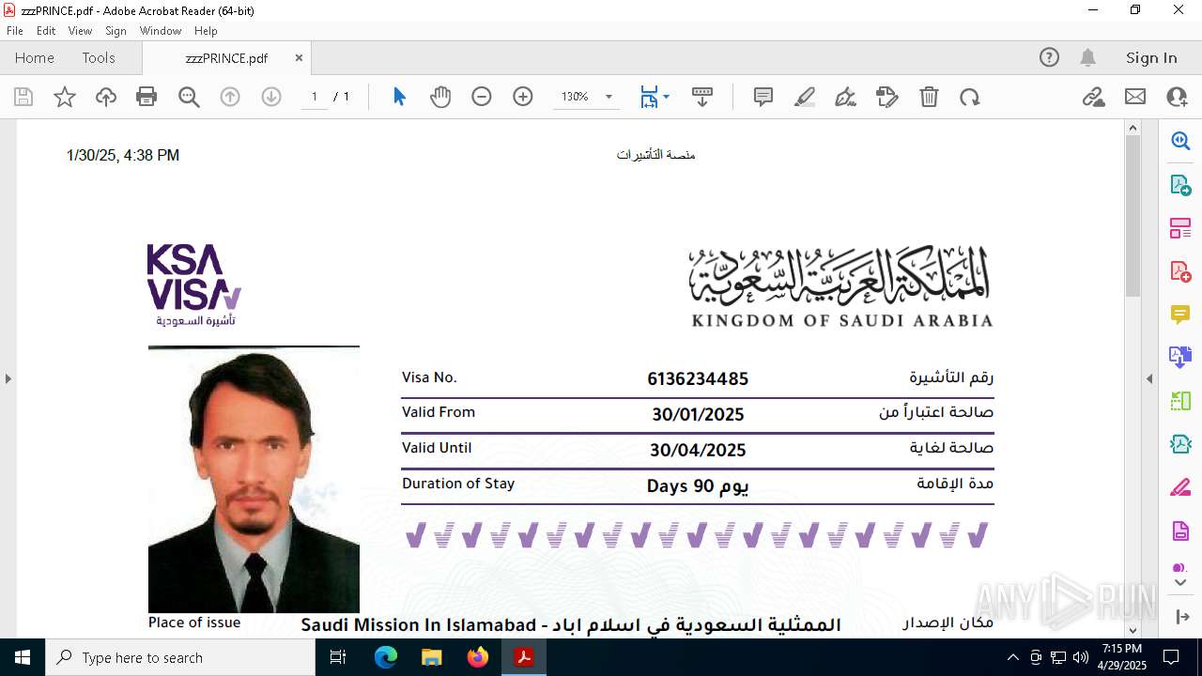Screen dimensions: 1202x676
Task: Zoom in with the plus button
Action: 523,97
